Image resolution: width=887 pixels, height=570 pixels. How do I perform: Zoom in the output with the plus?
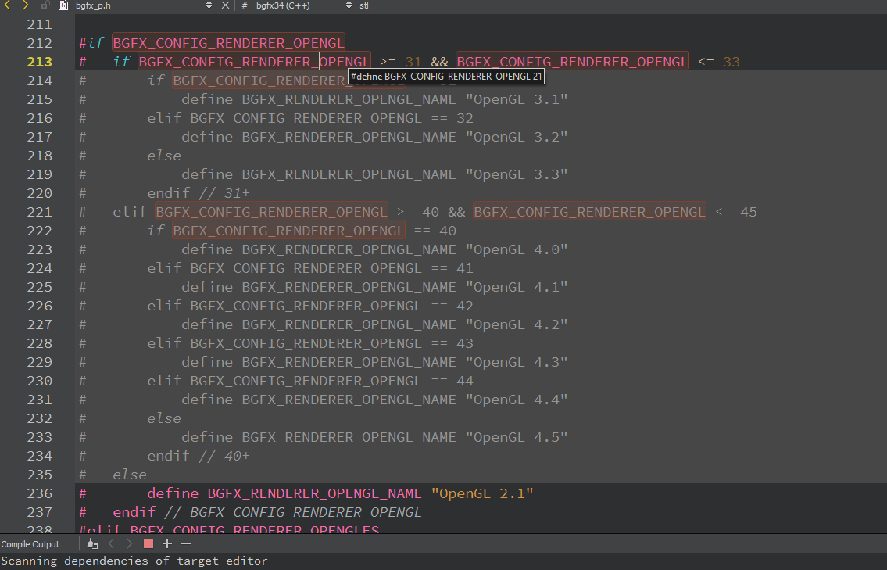pos(167,543)
